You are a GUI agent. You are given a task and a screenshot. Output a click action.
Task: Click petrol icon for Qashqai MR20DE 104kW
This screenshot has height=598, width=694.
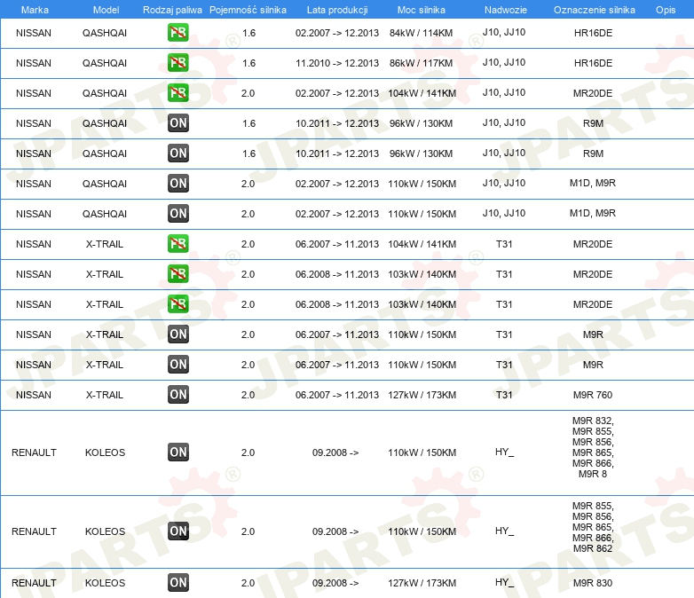point(177,93)
